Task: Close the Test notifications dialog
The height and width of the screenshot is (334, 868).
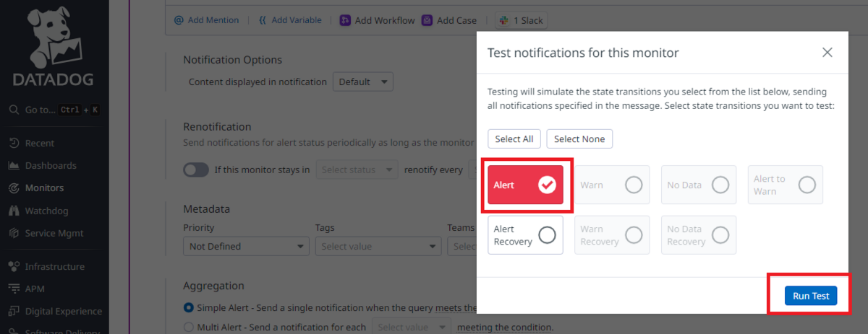Action: (x=827, y=53)
